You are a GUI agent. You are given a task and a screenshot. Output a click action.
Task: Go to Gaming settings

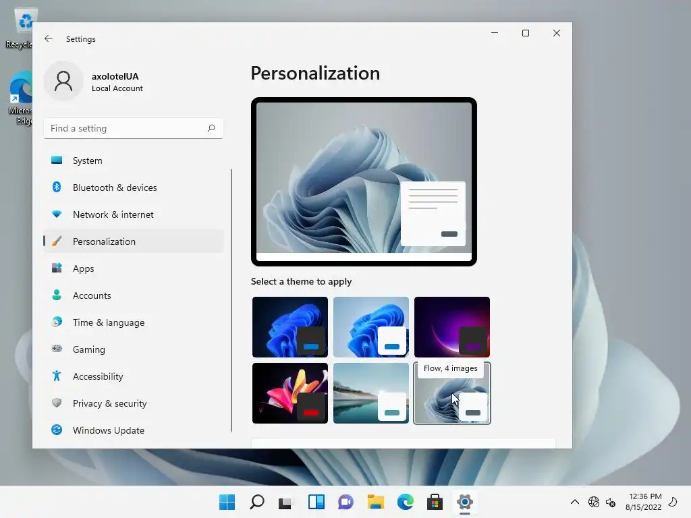pos(134,349)
